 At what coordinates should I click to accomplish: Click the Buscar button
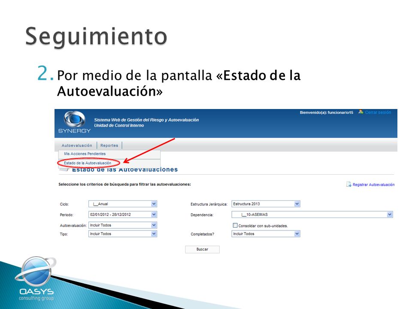pyautogui.click(x=202, y=249)
